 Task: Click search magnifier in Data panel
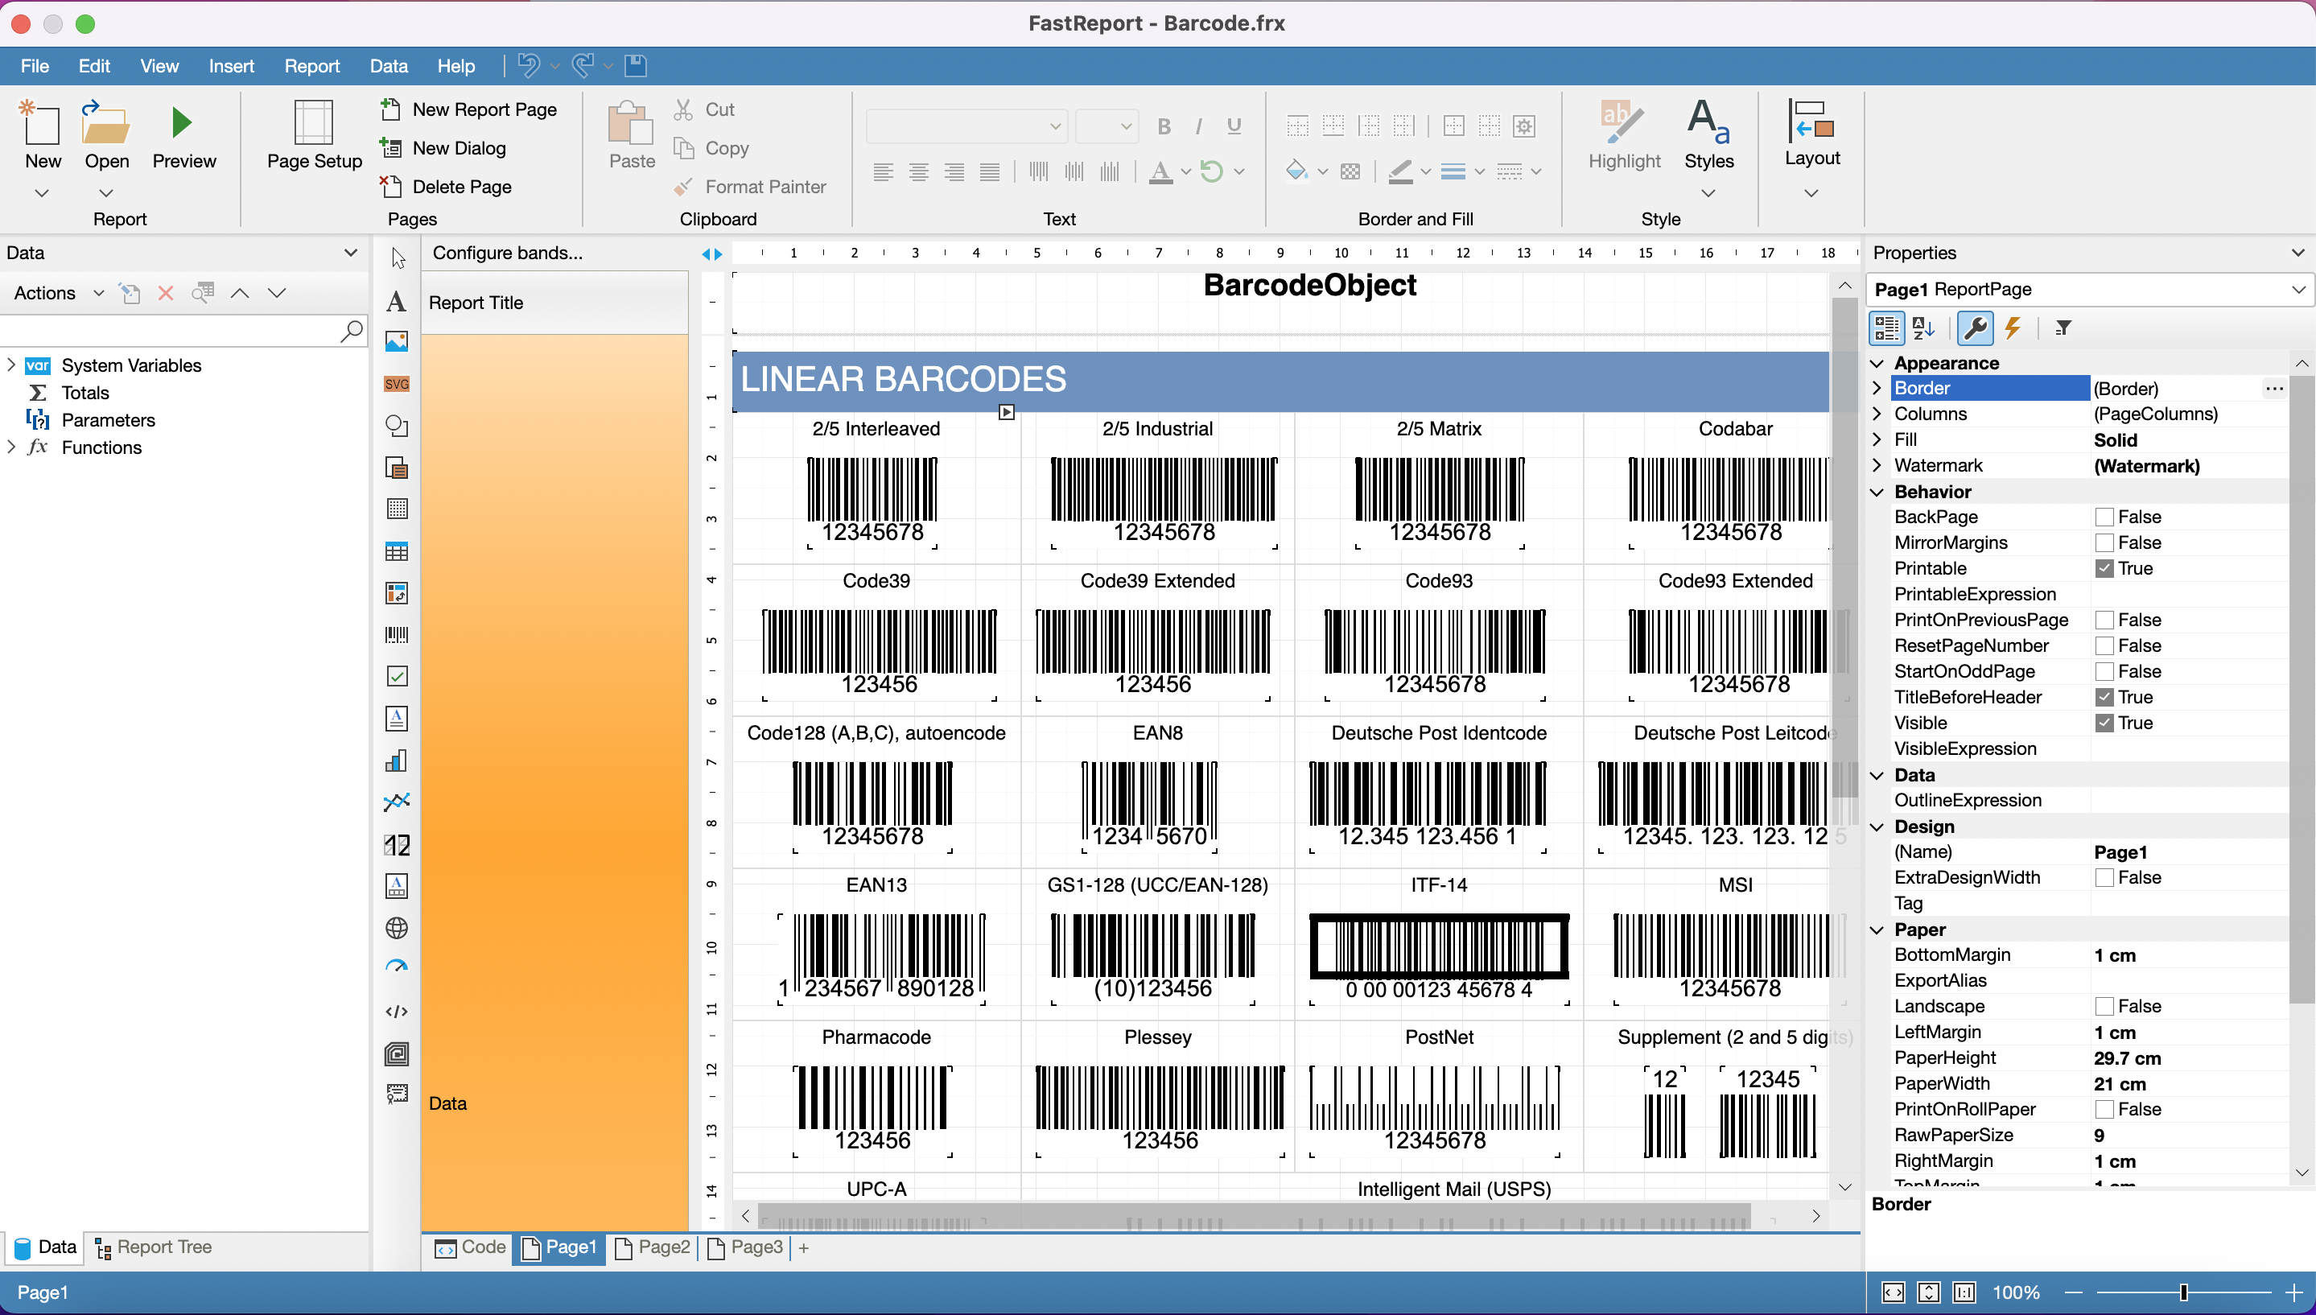[351, 331]
